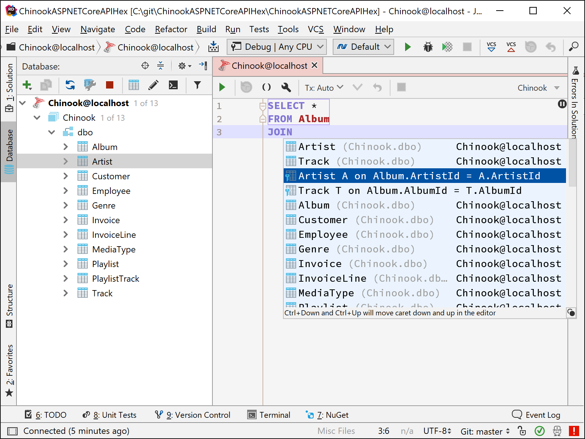Choose Employee (Chinook.dbo) completion item
This screenshot has height=439, width=585.
pyautogui.click(x=425, y=234)
